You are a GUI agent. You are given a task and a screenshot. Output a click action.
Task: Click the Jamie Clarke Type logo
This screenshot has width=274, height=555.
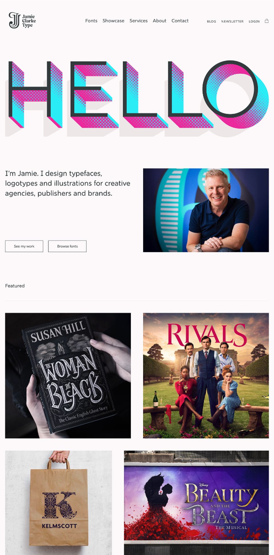coord(22,20)
